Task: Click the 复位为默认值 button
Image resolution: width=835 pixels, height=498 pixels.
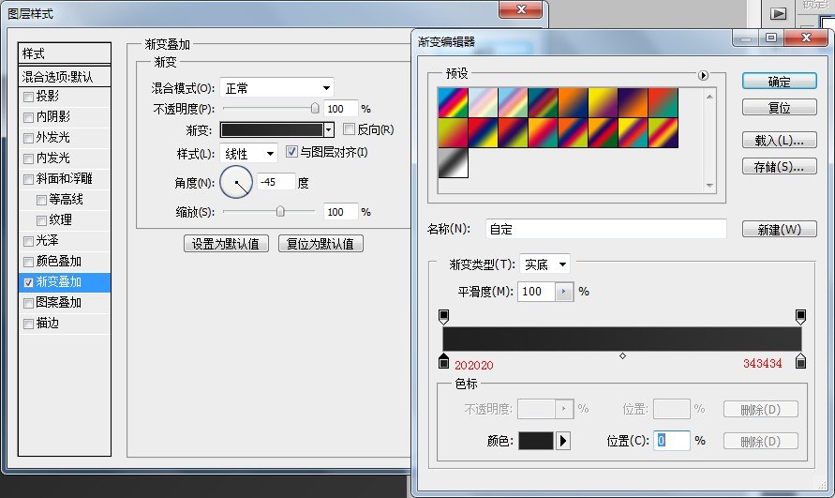Action: click(x=321, y=244)
